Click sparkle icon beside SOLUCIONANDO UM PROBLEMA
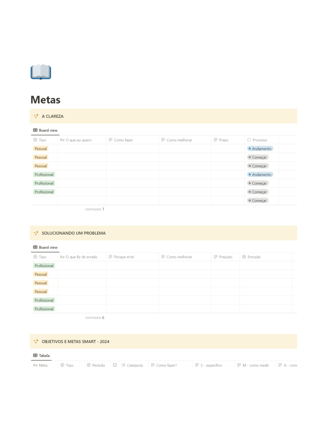This screenshot has height=423, width=323. pyautogui.click(x=36, y=233)
